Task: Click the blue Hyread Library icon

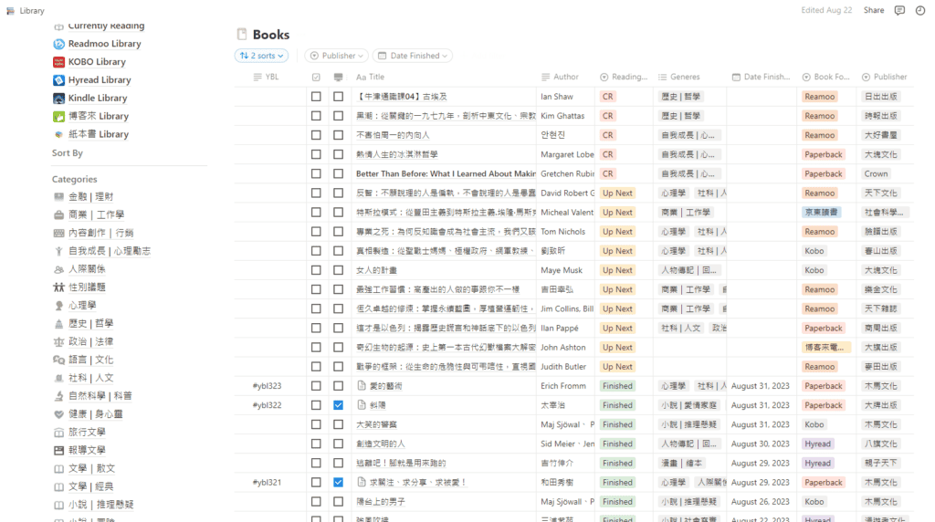Action: pos(58,79)
